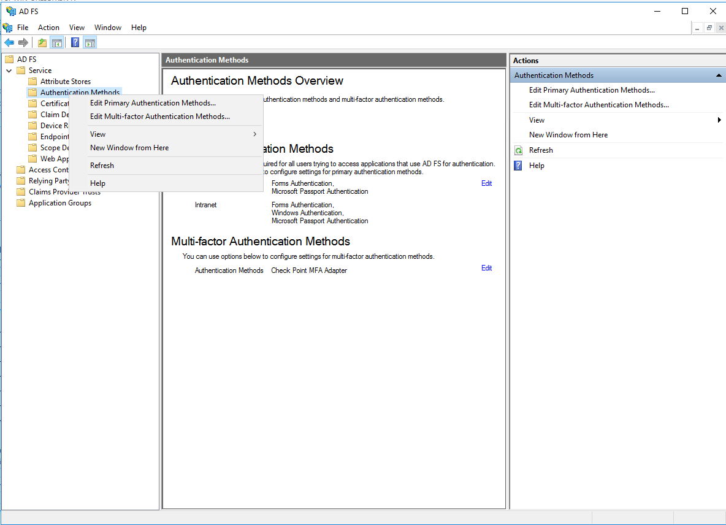
Task: Choose Edit Multi-factor Authentication Methods in context menu
Action: tap(166, 116)
